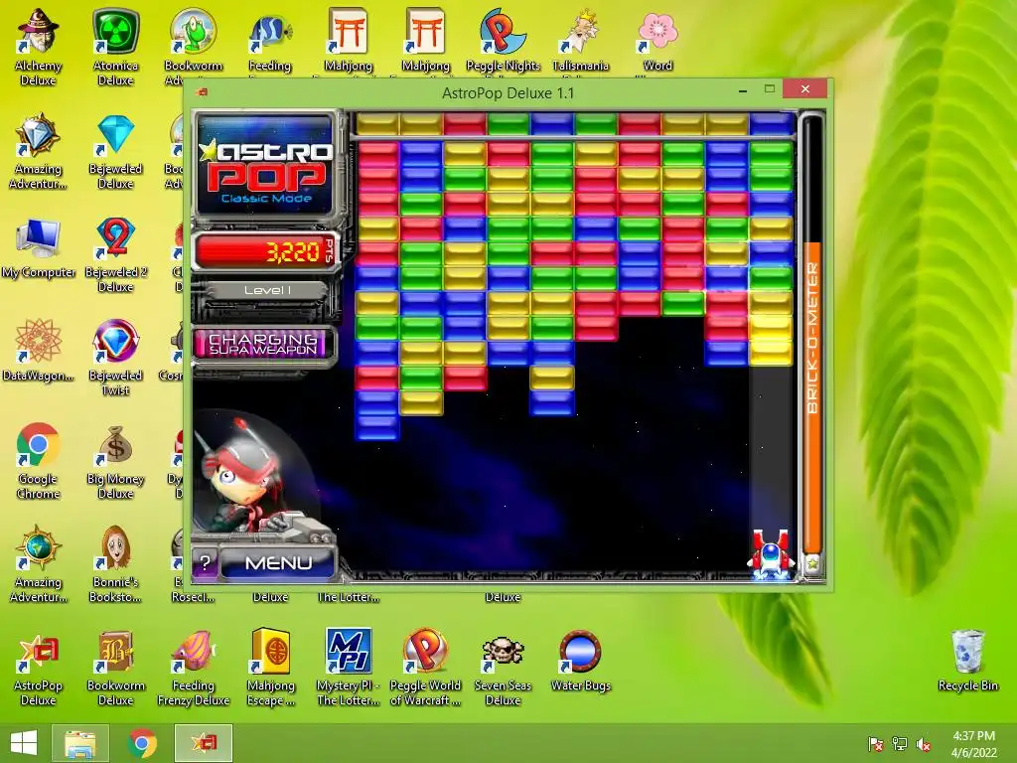Open the Alchemy Deluxe desktop shortcut

(38, 47)
